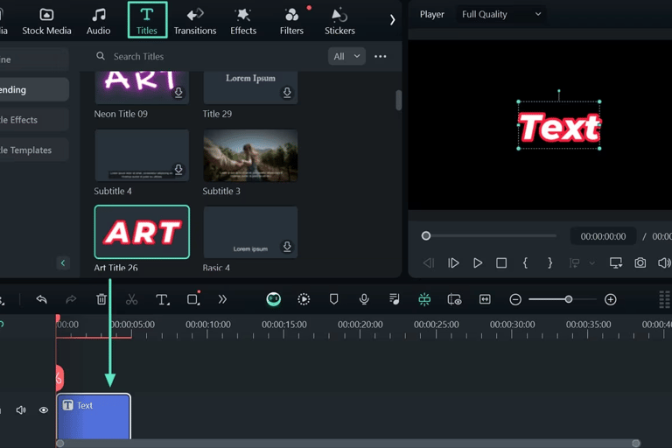This screenshot has width=672, height=448.
Task: Add a marker with the shield icon
Action: tap(333, 299)
